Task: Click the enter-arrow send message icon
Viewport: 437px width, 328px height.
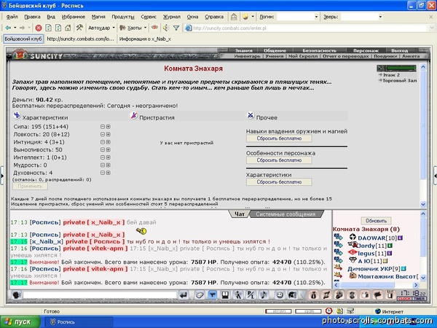Action: (x=184, y=294)
